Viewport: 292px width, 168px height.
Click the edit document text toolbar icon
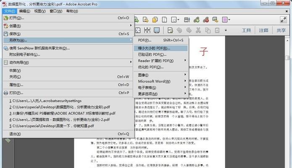(x=170, y=30)
